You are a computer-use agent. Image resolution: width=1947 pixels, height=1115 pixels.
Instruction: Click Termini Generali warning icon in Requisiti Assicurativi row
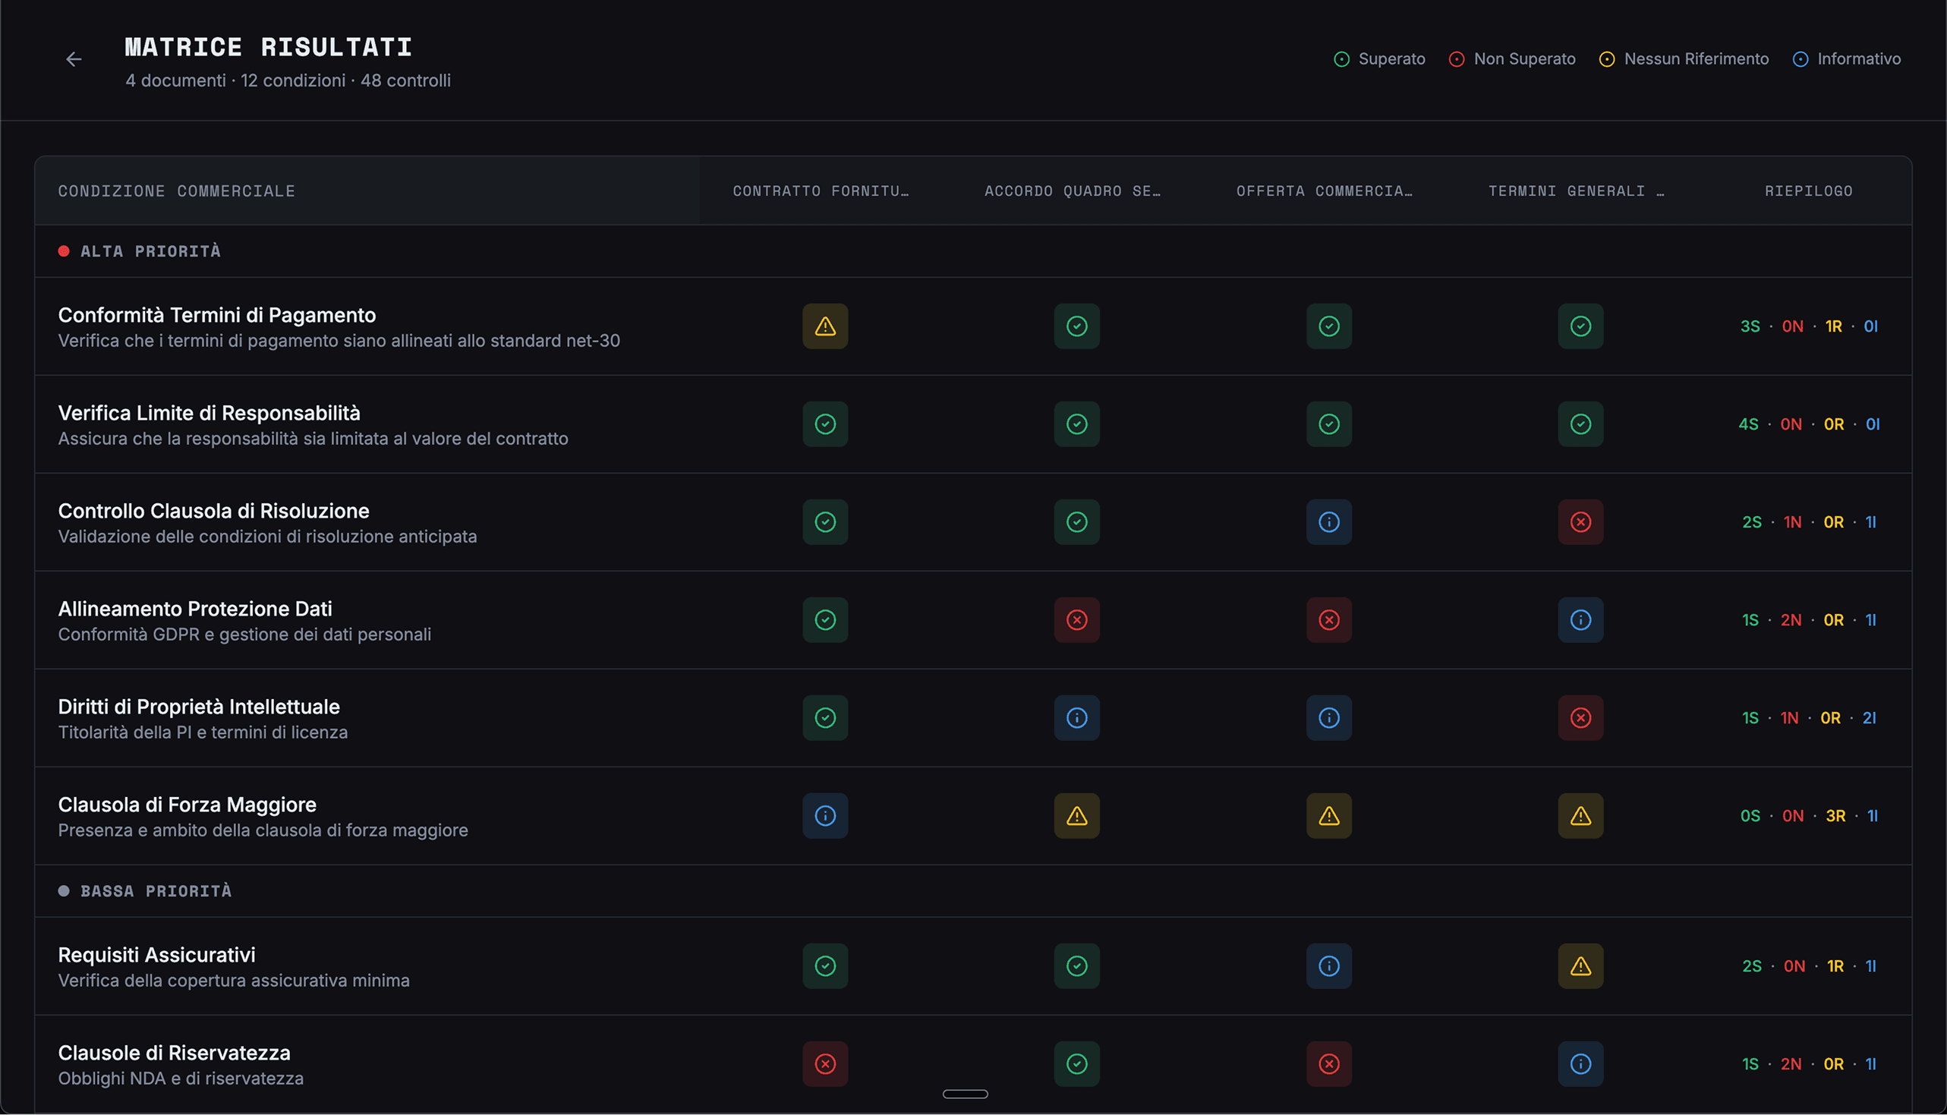pos(1580,965)
